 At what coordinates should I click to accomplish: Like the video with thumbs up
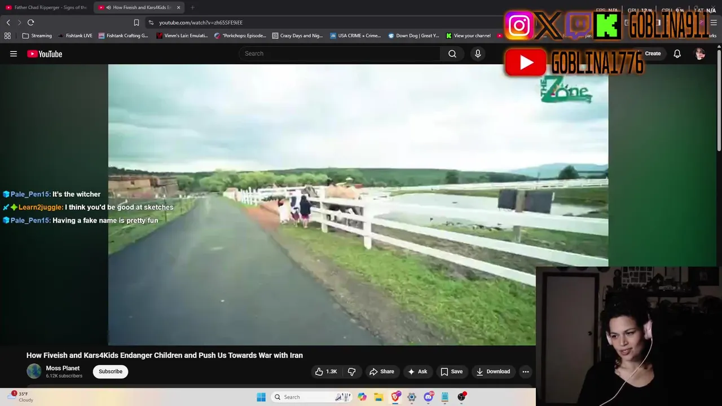(326, 372)
